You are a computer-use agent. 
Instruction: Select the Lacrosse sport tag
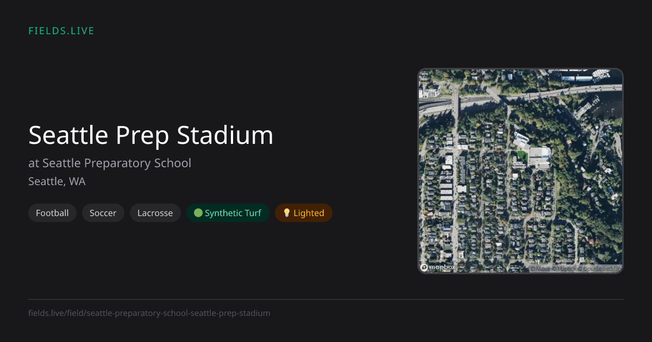coord(155,213)
